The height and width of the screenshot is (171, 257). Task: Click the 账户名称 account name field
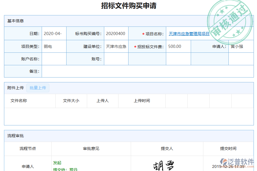pyautogui.click(x=54, y=59)
